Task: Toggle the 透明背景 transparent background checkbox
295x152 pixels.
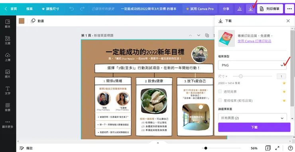Action: pos(220,91)
